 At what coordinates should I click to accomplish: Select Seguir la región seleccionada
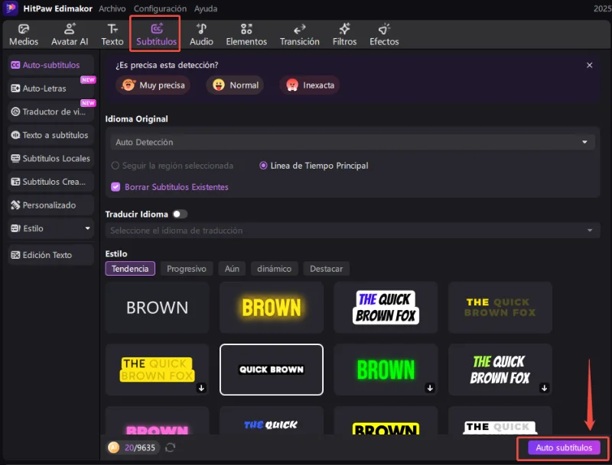click(114, 166)
